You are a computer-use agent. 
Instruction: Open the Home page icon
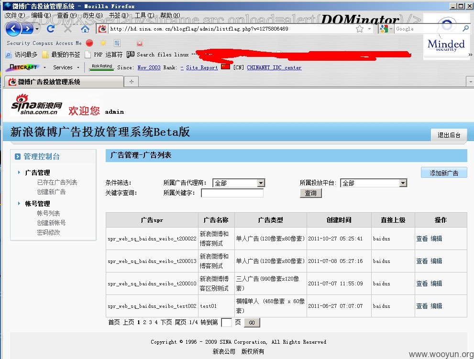point(85,29)
